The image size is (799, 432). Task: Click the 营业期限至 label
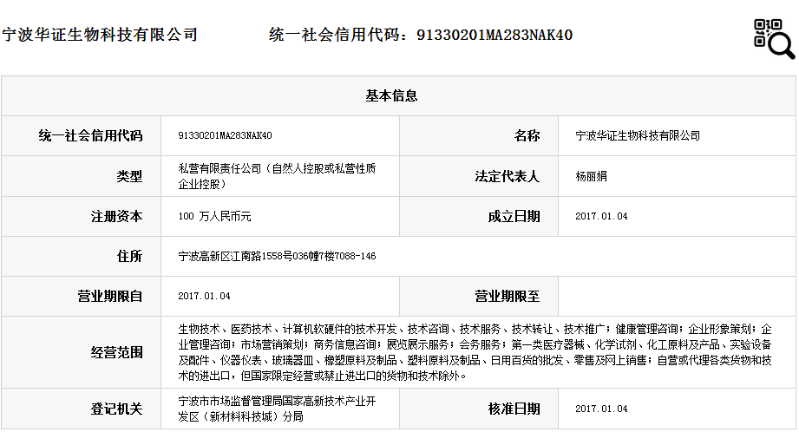click(507, 297)
